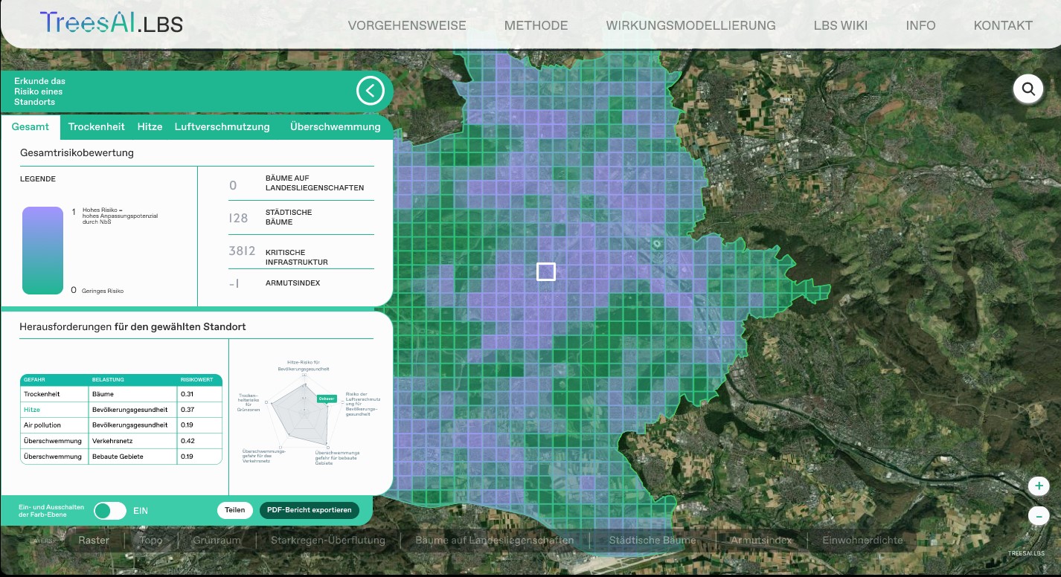
Task: Enable the Topo base layer
Action: point(151,541)
